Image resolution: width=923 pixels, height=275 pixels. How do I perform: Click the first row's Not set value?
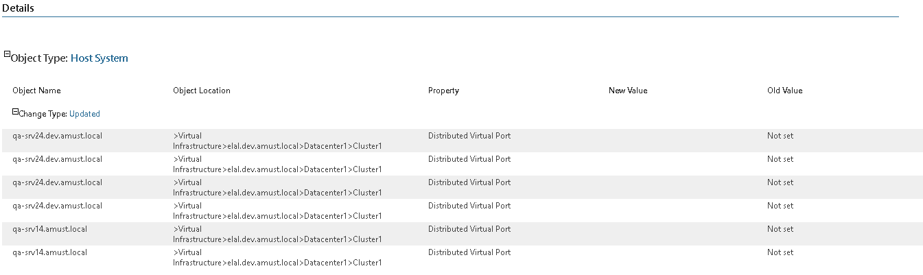pos(780,136)
